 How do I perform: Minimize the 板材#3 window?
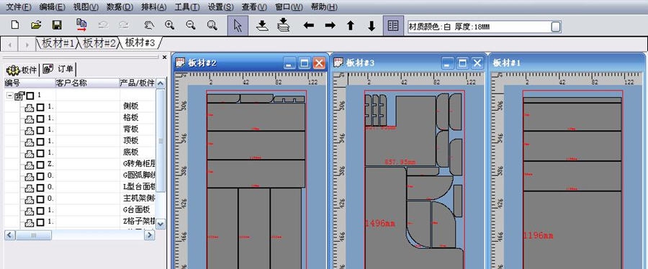point(448,63)
